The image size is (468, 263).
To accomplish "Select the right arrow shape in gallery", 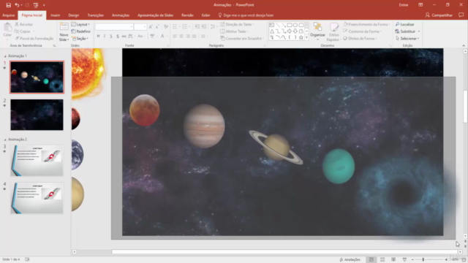I will click(x=290, y=31).
